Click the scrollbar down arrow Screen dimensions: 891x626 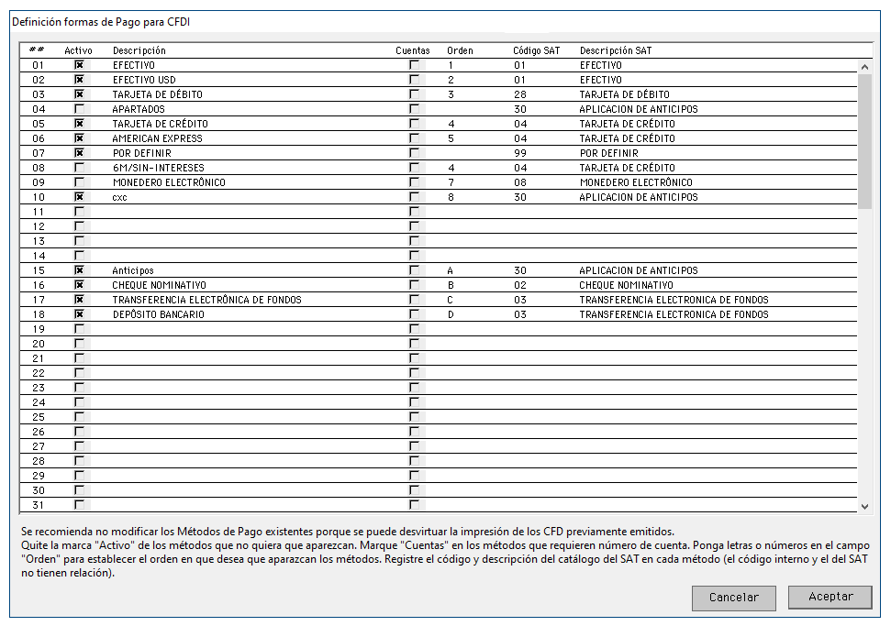865,506
